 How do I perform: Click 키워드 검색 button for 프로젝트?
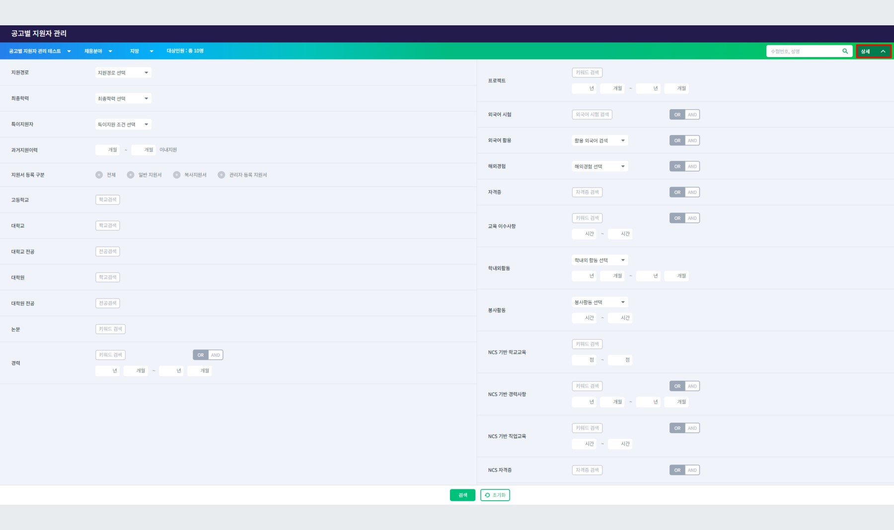tap(587, 72)
